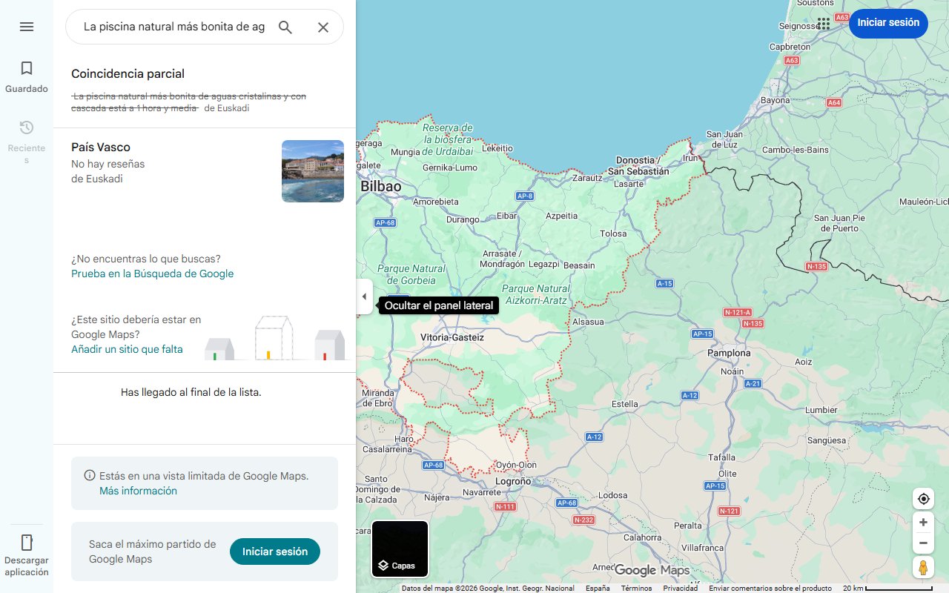Grab the Pegman street view icon
Image resolution: width=949 pixels, height=593 pixels.
pyautogui.click(x=923, y=567)
